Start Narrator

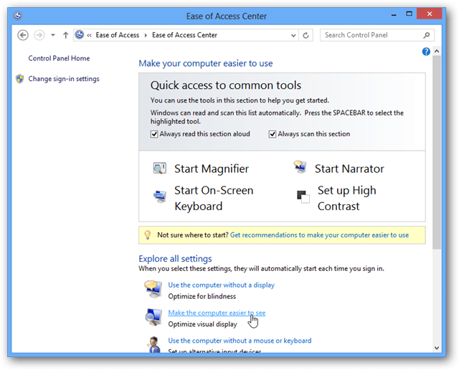[x=349, y=169]
